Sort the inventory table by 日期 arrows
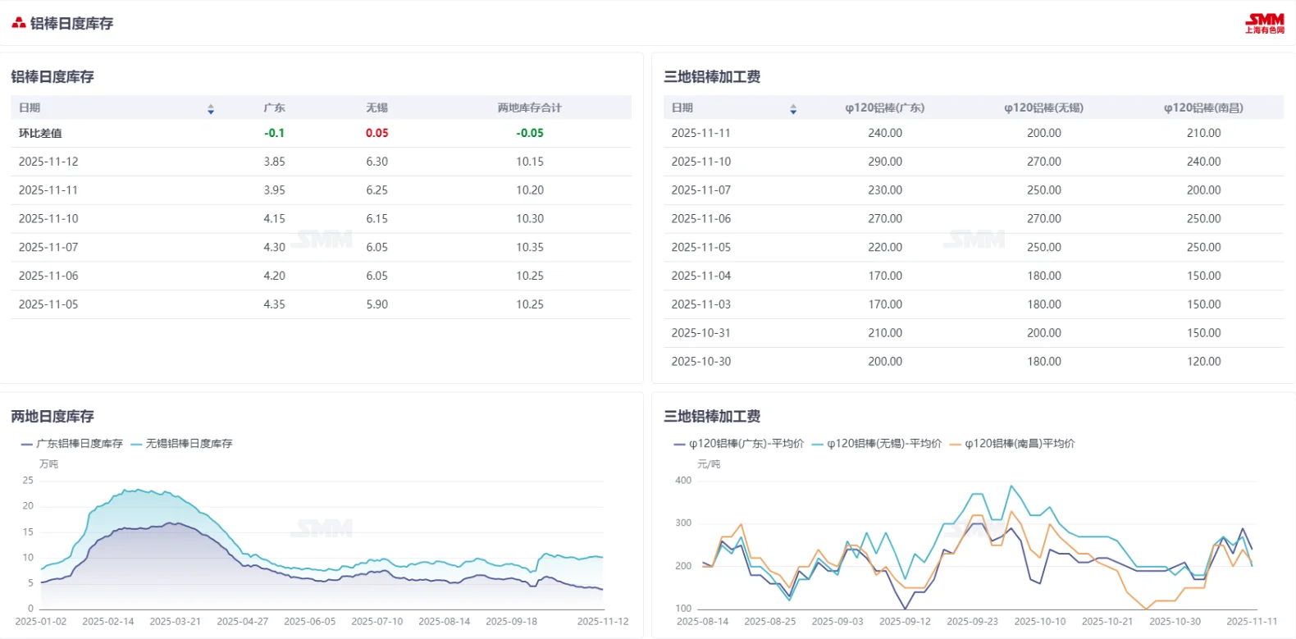The width and height of the screenshot is (1296, 639). point(211,108)
